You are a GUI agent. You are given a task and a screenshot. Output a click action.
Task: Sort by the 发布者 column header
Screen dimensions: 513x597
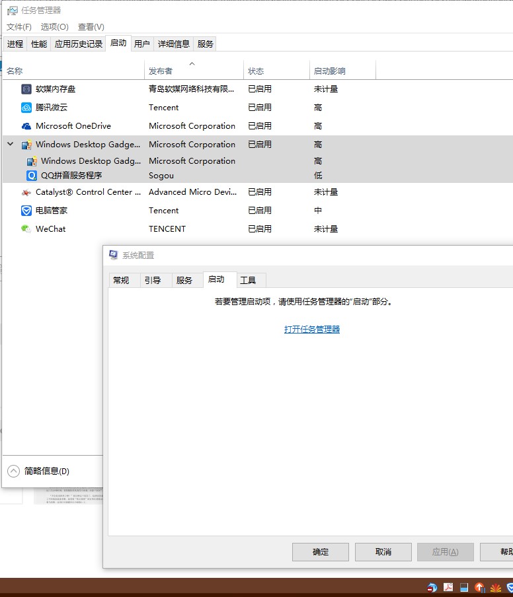point(194,71)
